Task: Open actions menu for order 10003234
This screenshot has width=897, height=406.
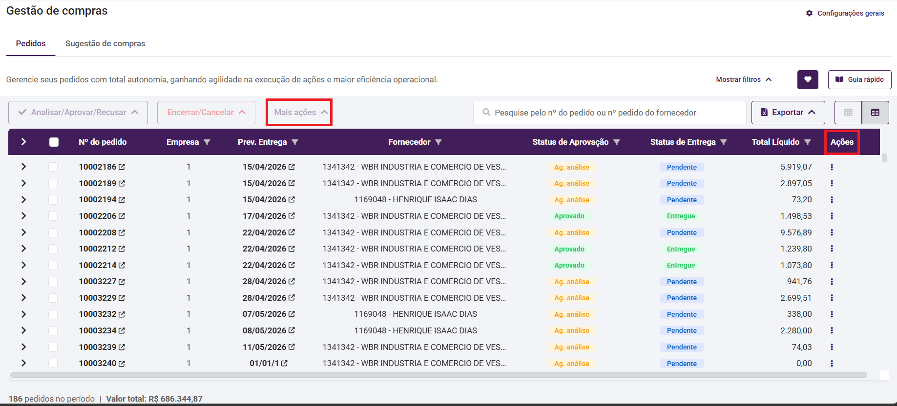Action: pos(832,330)
